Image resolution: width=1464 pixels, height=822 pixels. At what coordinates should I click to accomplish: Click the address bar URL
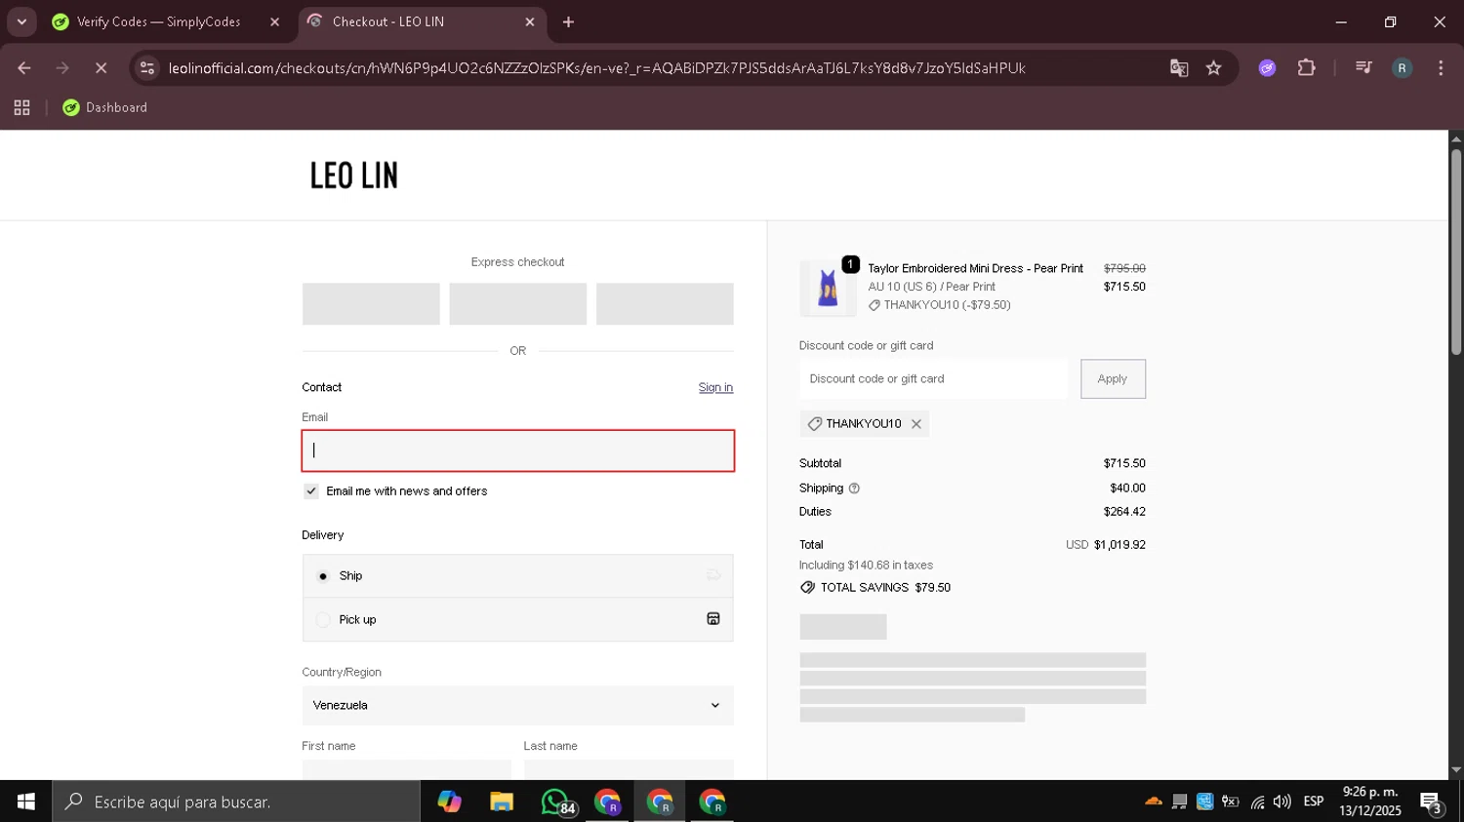coord(596,68)
